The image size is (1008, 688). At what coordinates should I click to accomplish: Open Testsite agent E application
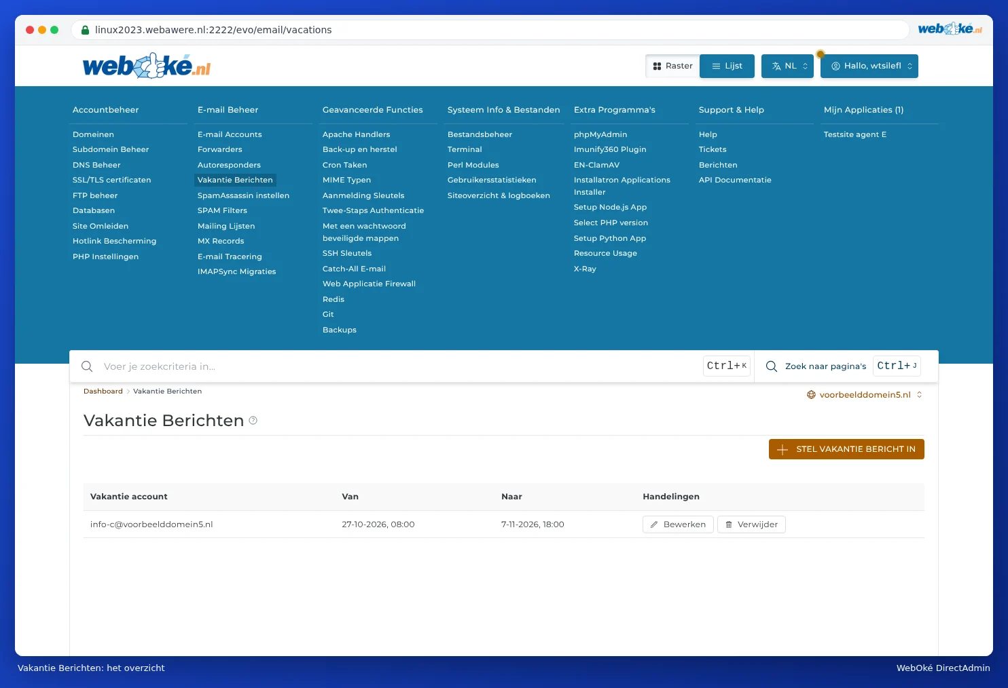click(855, 134)
